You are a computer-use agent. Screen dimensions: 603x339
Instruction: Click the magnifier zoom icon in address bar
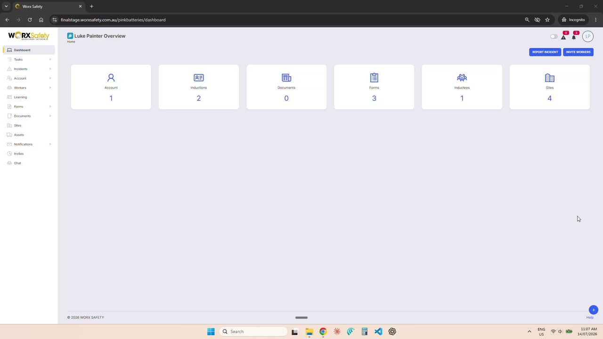[x=527, y=20]
